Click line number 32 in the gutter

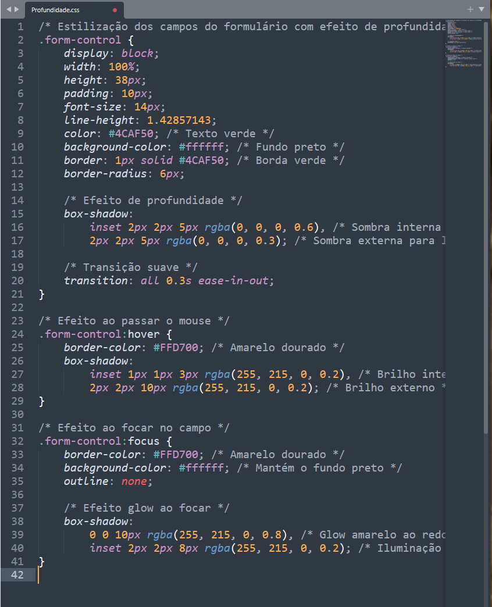17,441
